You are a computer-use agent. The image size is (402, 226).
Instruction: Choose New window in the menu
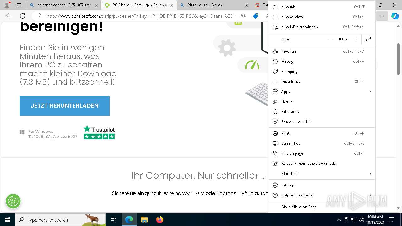click(x=322, y=17)
